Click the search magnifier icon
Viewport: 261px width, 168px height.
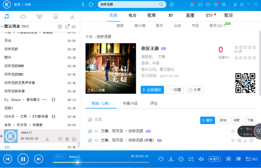tap(161, 5)
